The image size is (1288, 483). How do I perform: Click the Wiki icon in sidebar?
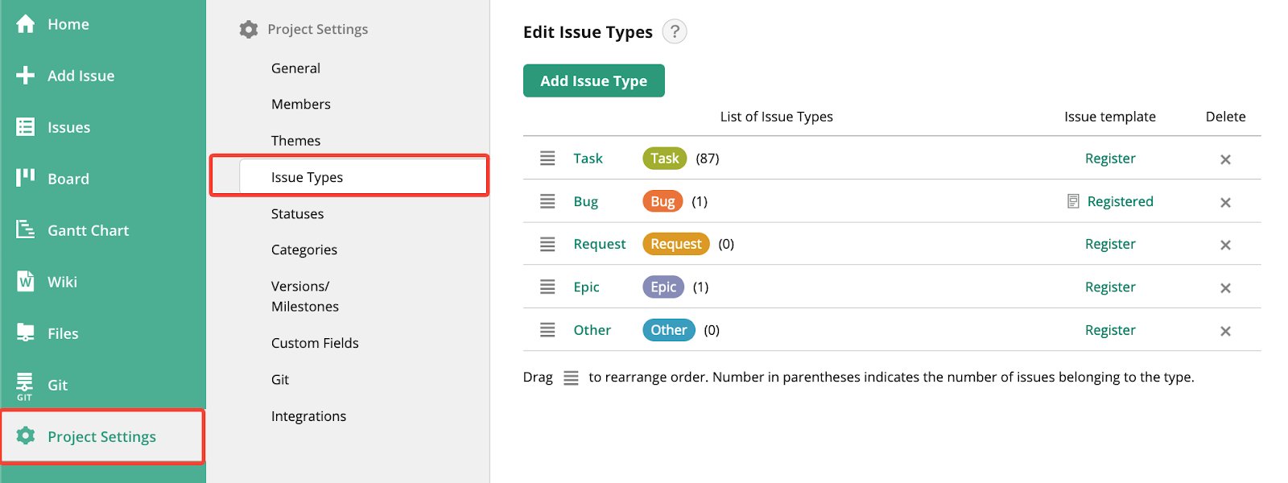(x=26, y=281)
